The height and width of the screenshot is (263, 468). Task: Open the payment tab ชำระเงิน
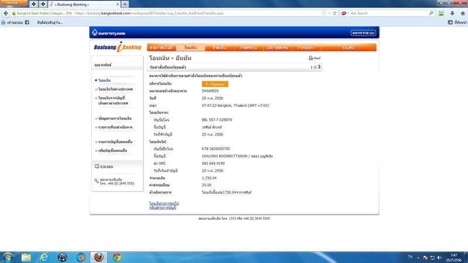click(219, 47)
